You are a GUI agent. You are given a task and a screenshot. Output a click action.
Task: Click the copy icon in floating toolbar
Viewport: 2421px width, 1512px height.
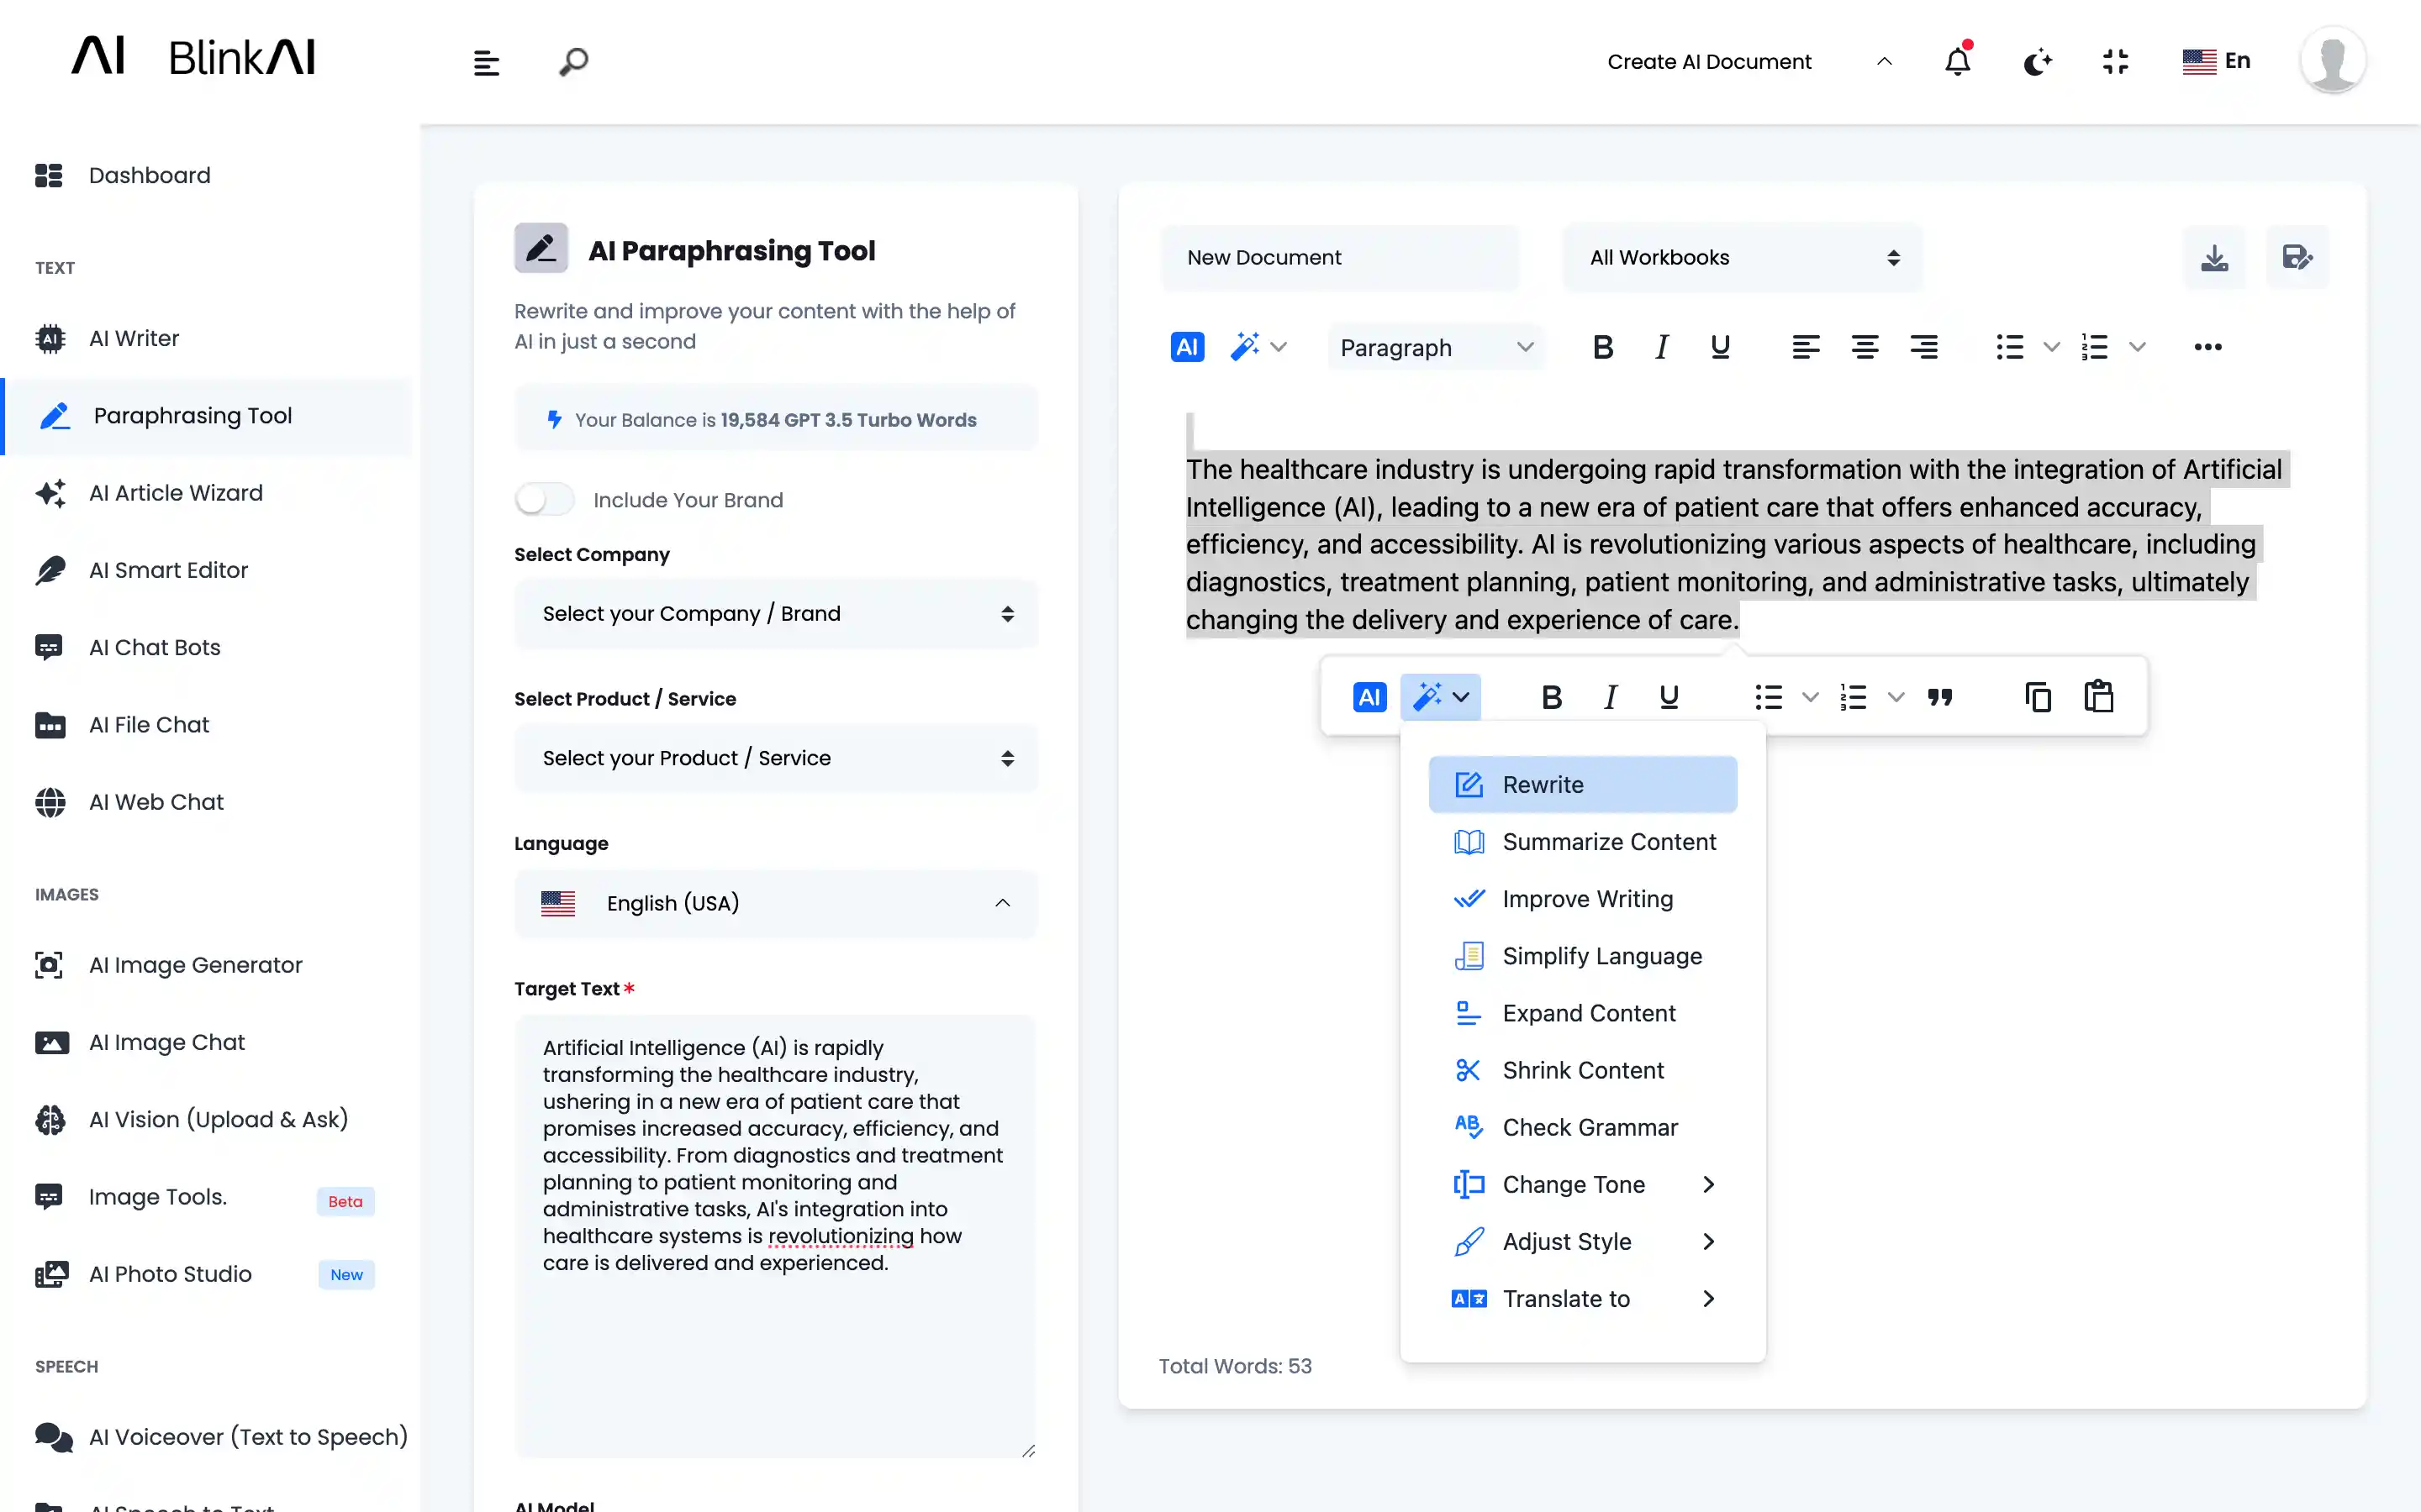(x=2038, y=697)
